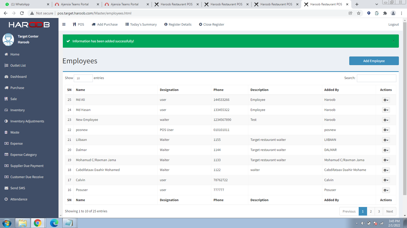This screenshot has width=407, height=228.
Task: Sort table by Name column header
Action: click(x=115, y=90)
